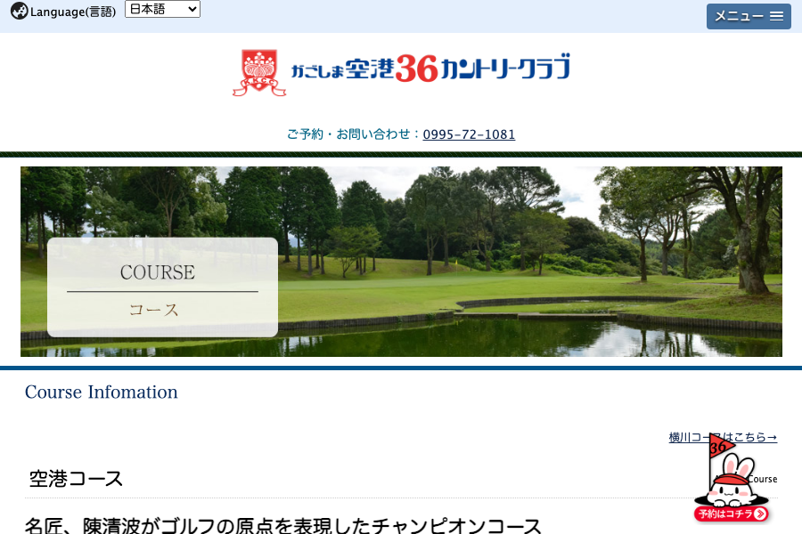Click the 名匠、陳清波 champion course headline
This screenshot has height=534, width=802.
coord(282,526)
